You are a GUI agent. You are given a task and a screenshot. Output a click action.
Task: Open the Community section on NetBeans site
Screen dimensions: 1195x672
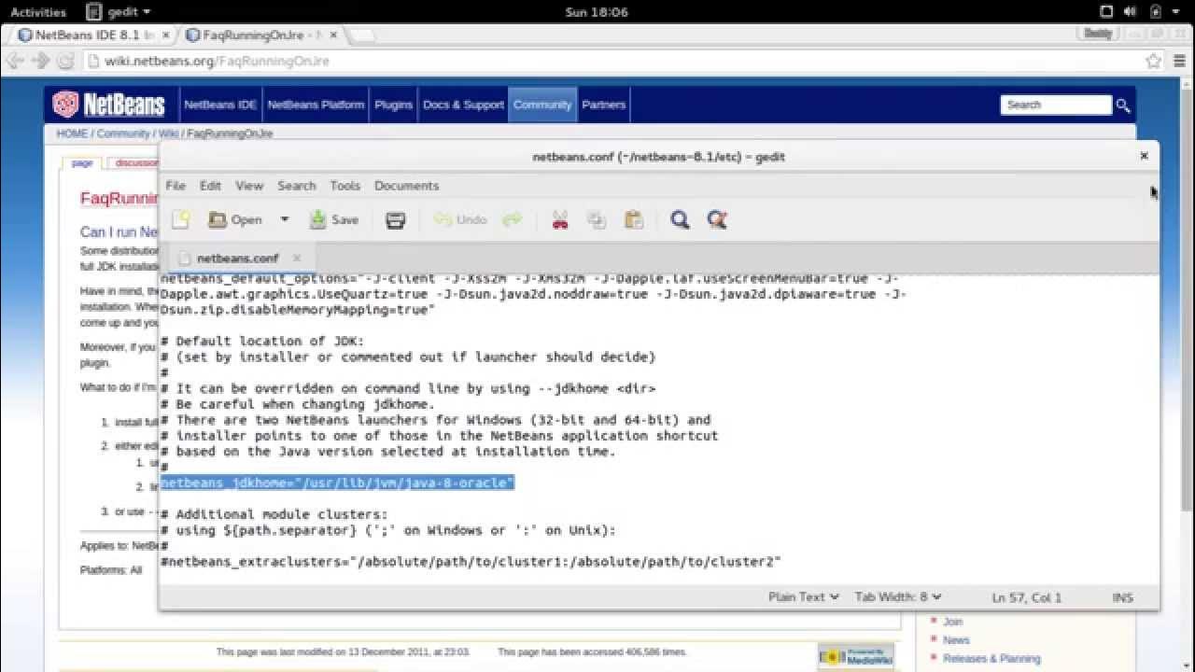click(x=542, y=105)
